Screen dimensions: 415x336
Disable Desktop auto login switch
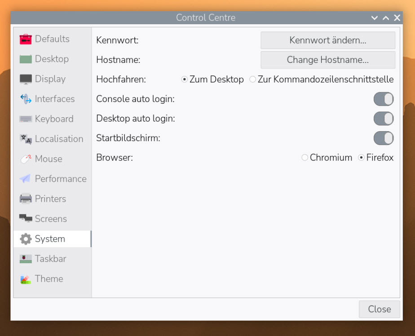coord(383,119)
